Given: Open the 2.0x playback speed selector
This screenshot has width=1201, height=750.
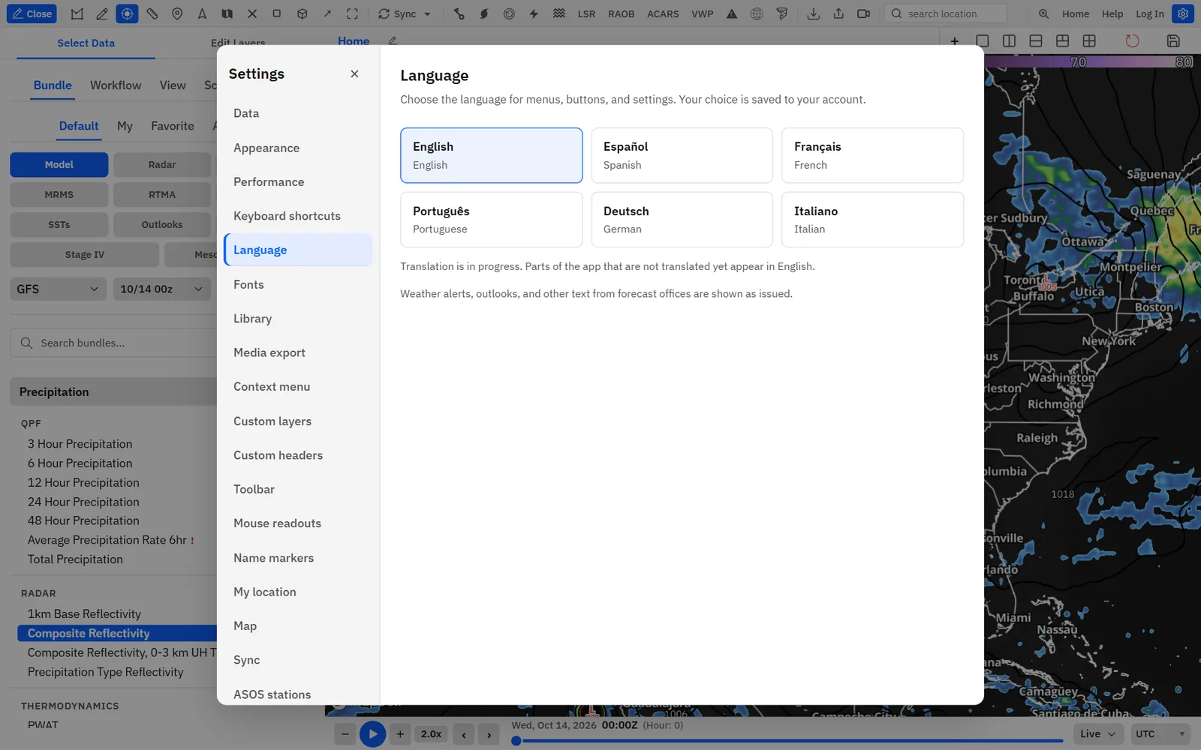Looking at the screenshot, I should (x=431, y=734).
